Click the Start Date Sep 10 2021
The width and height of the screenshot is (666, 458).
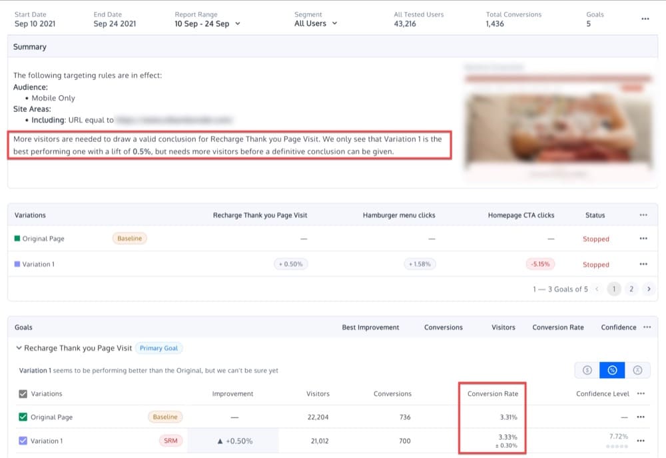tap(35, 24)
